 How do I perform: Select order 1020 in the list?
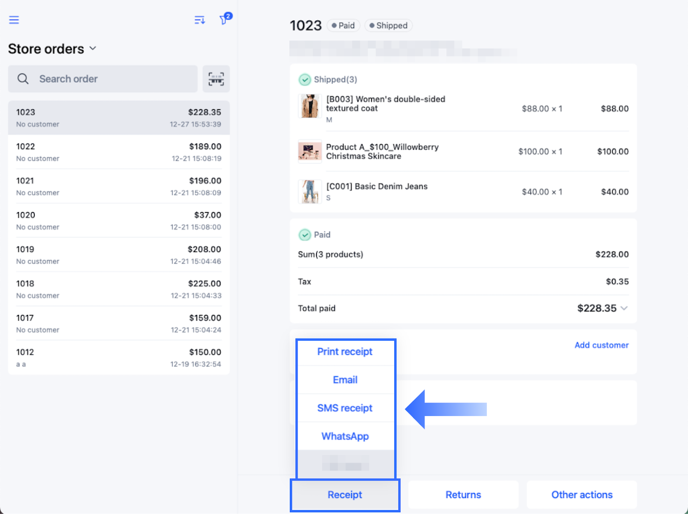(x=119, y=221)
